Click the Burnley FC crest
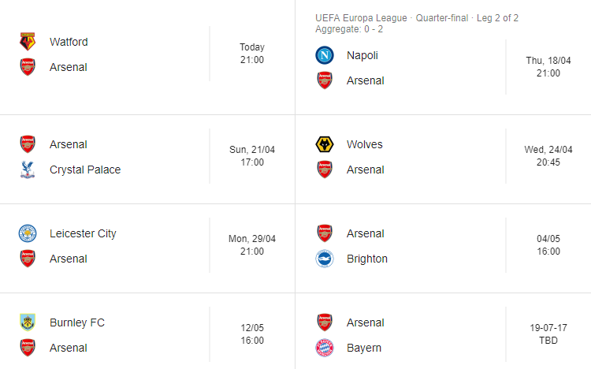This screenshot has width=591, height=369. [28, 322]
